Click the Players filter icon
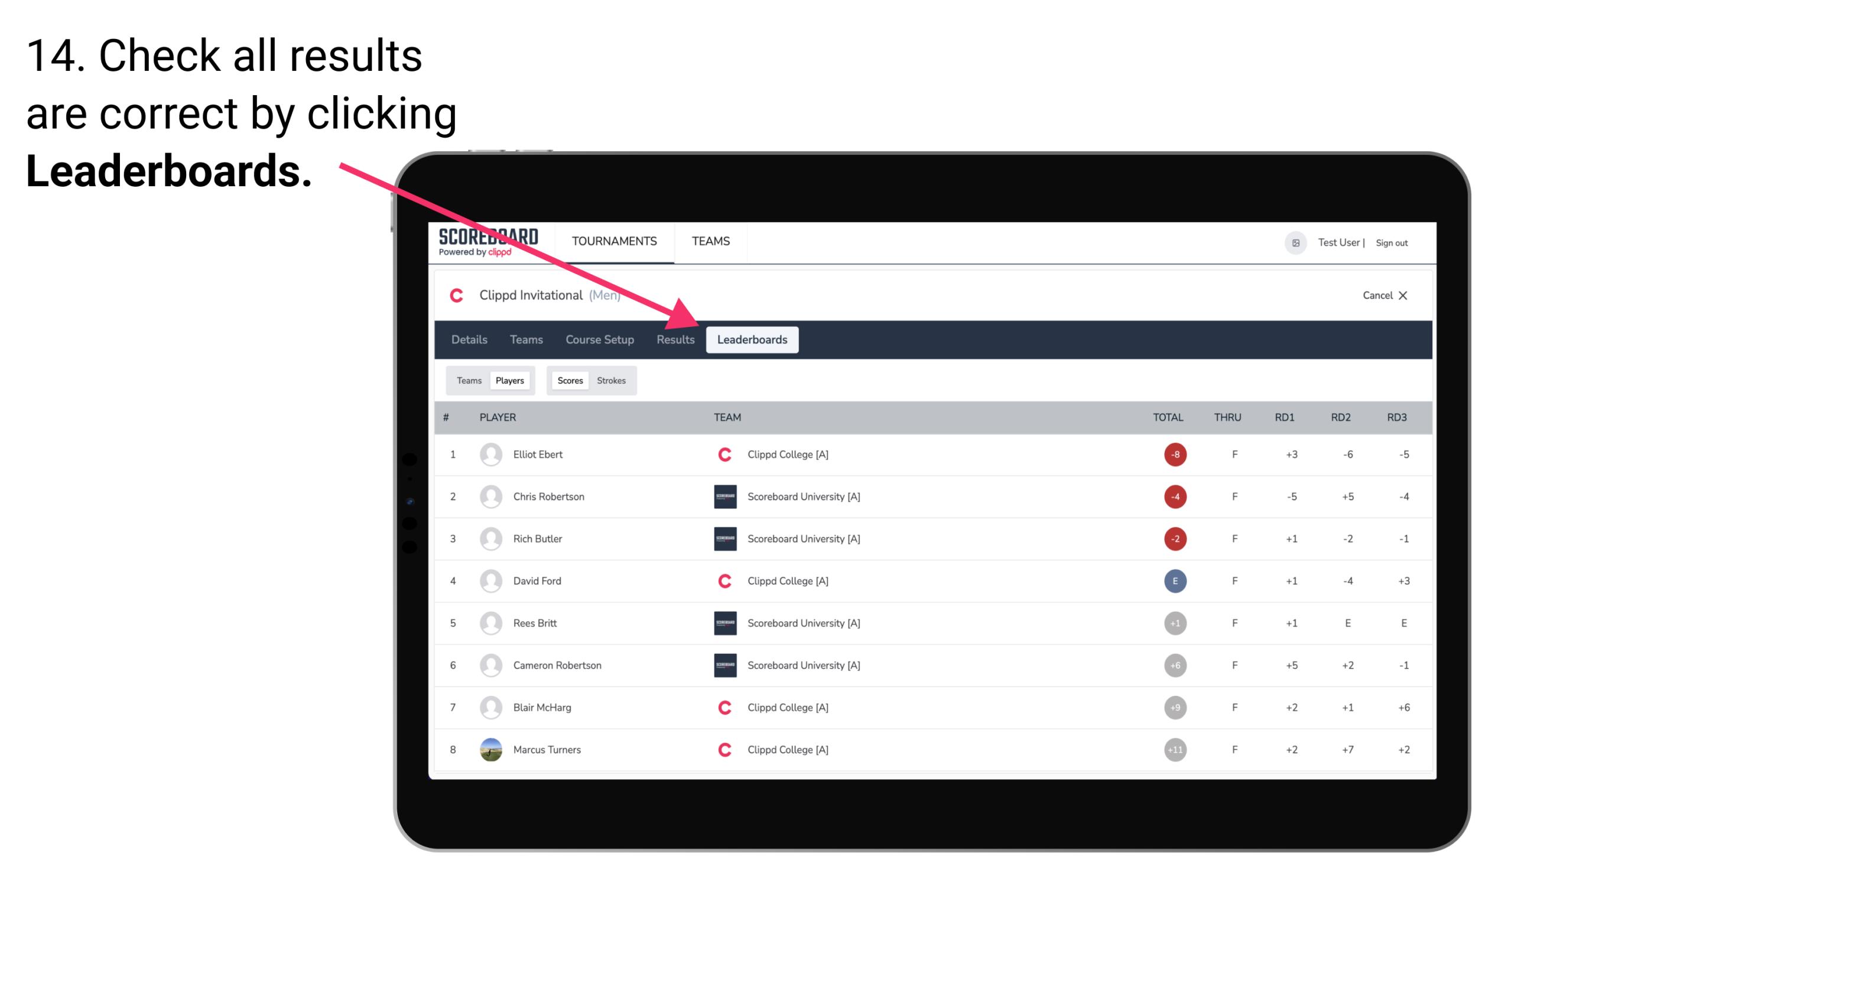Image resolution: width=1862 pixels, height=1002 pixels. coord(508,380)
